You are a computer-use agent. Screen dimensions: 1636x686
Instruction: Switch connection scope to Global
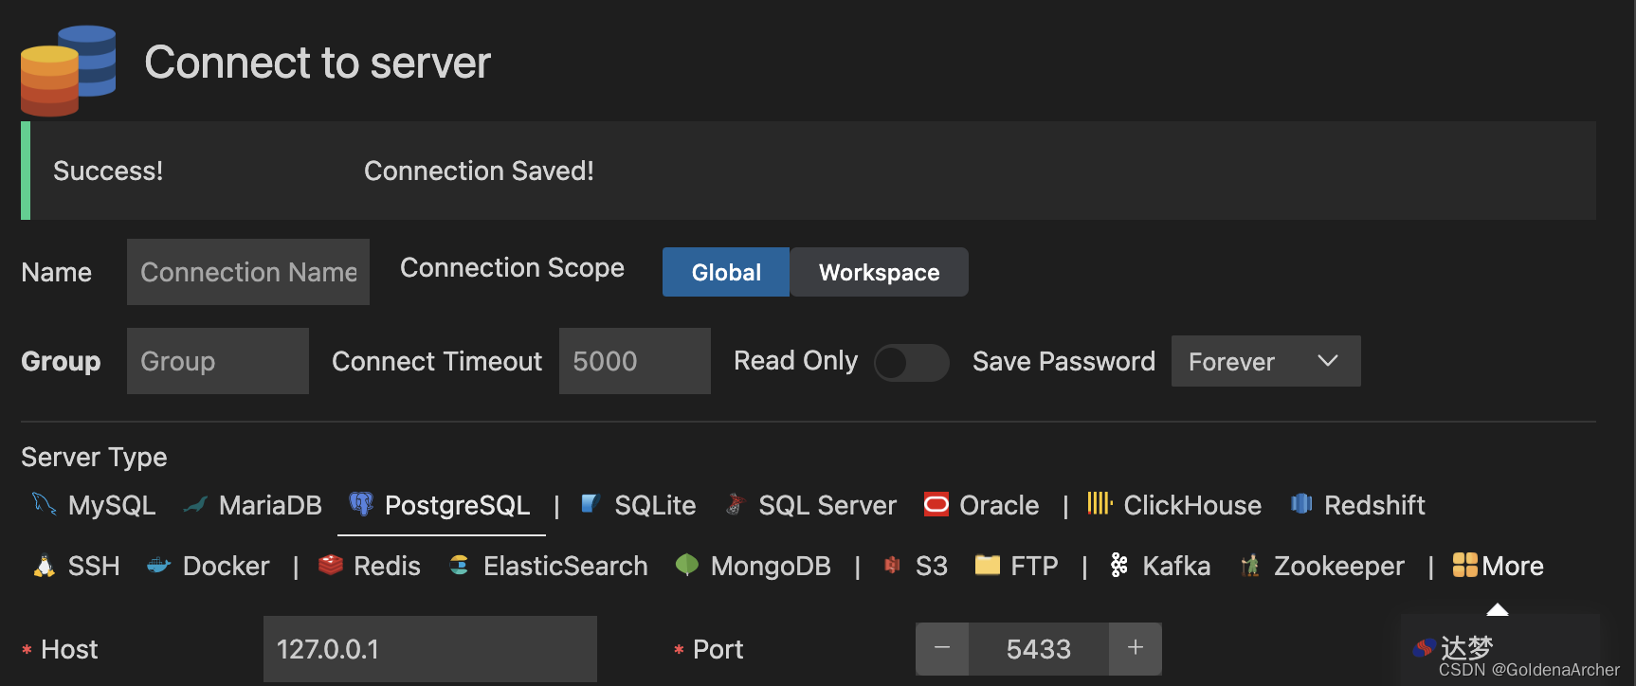[726, 272]
